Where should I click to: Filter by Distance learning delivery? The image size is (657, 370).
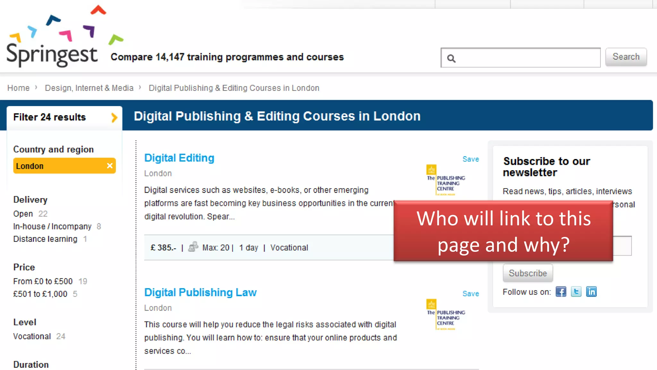coord(45,239)
